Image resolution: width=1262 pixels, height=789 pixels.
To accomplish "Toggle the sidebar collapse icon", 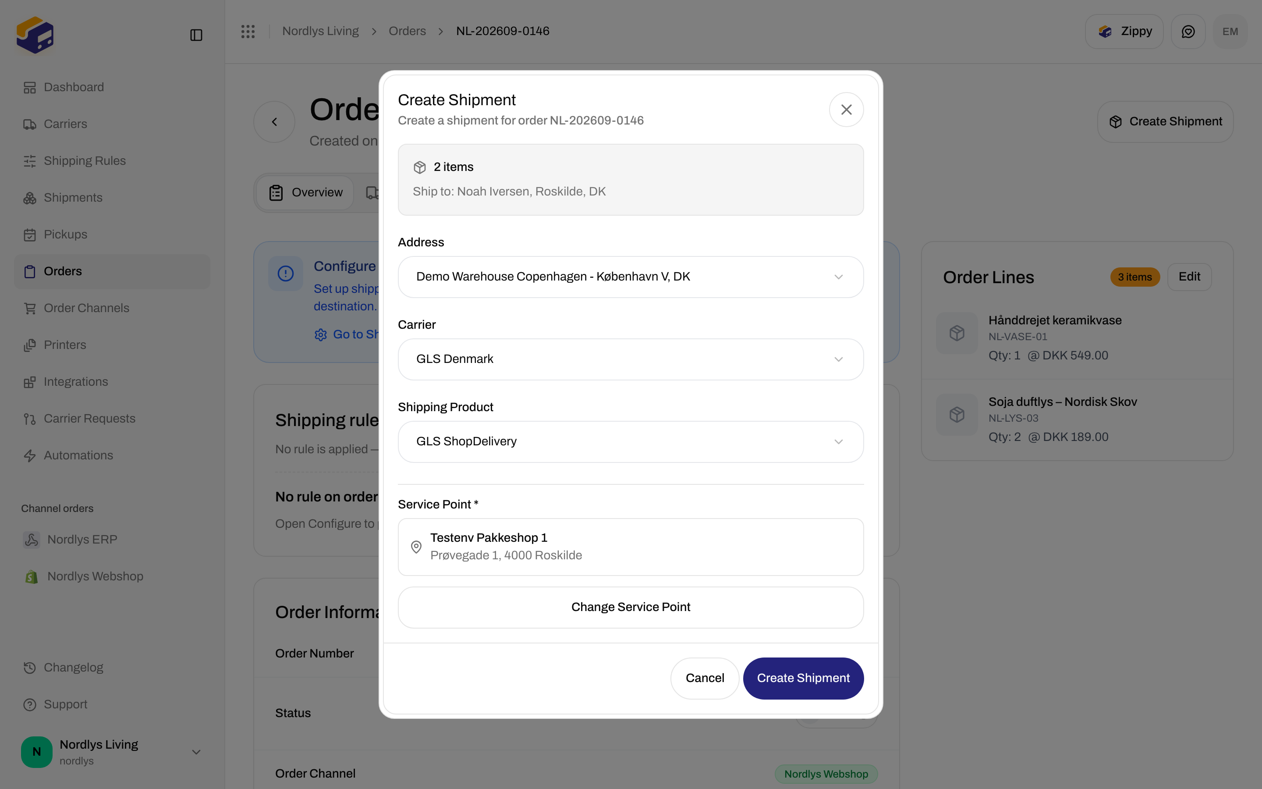I will point(196,35).
